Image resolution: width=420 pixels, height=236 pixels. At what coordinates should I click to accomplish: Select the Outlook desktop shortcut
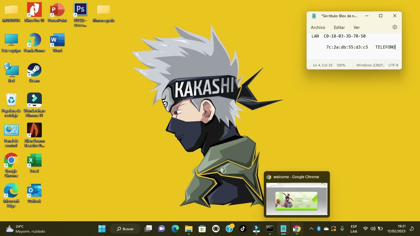[x=34, y=193]
